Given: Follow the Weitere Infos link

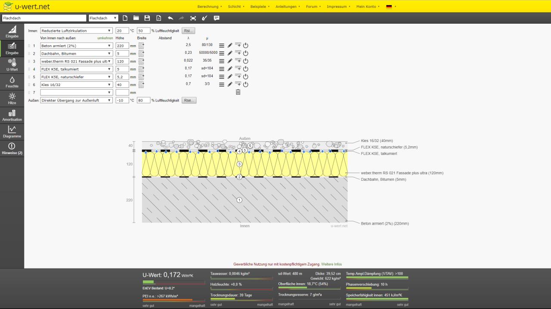Looking at the screenshot, I should click(331, 264).
